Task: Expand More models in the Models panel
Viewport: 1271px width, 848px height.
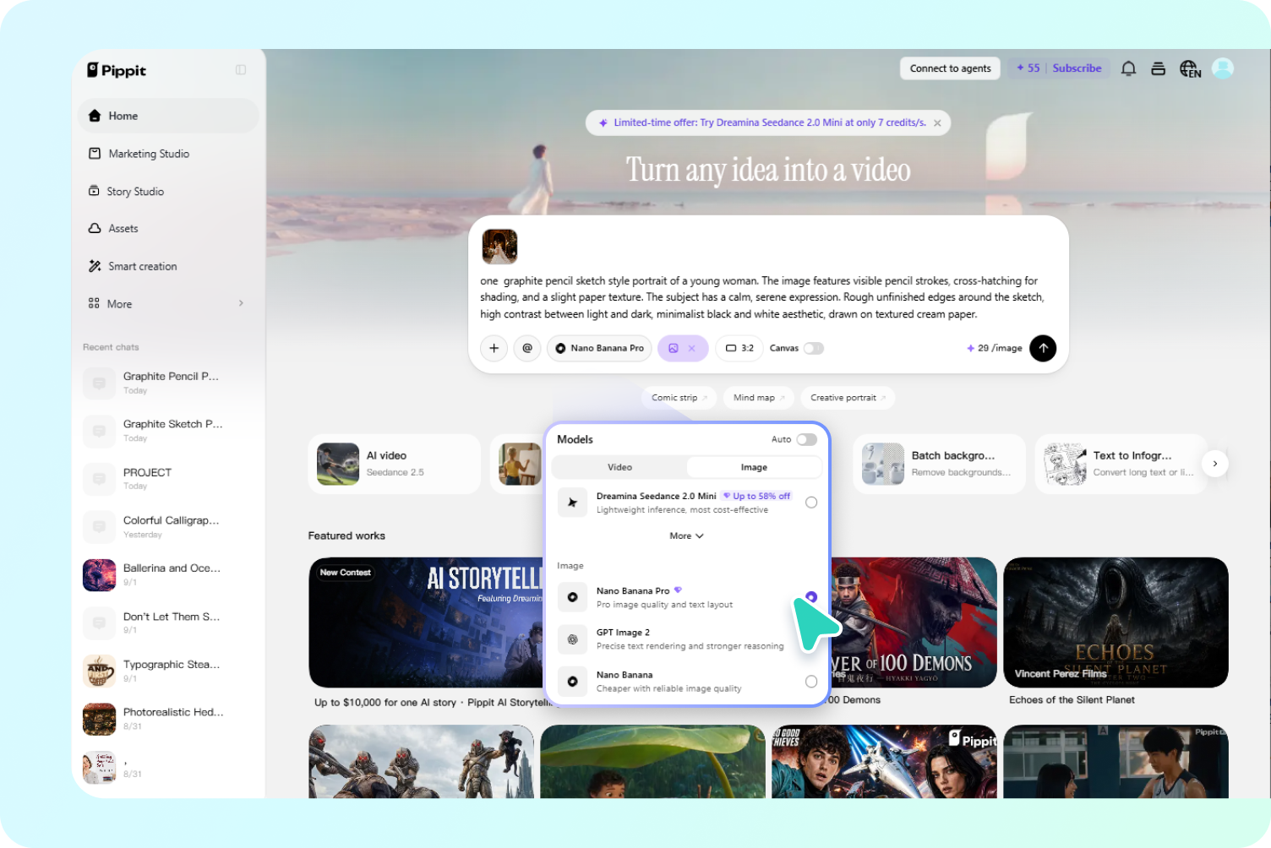Action: pos(686,535)
